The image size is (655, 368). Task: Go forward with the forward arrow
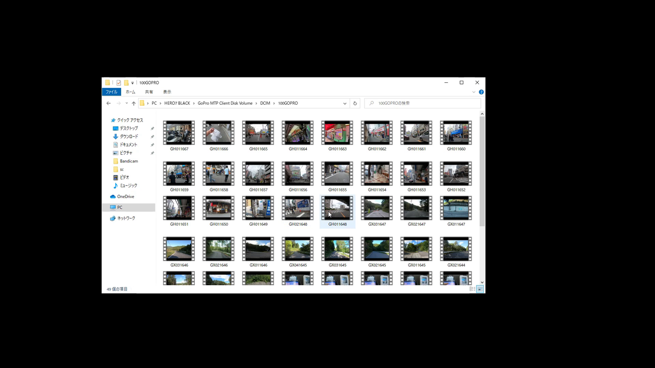click(x=118, y=103)
